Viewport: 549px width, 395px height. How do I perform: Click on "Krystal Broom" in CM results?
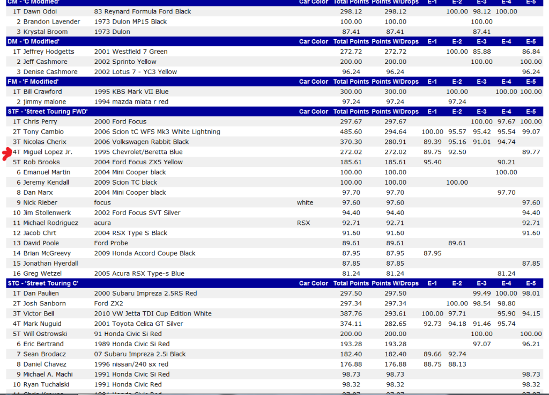coord(46,32)
